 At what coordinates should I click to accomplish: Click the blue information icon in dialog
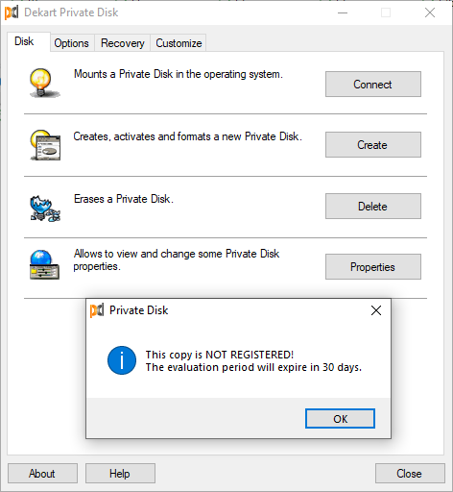click(x=122, y=360)
